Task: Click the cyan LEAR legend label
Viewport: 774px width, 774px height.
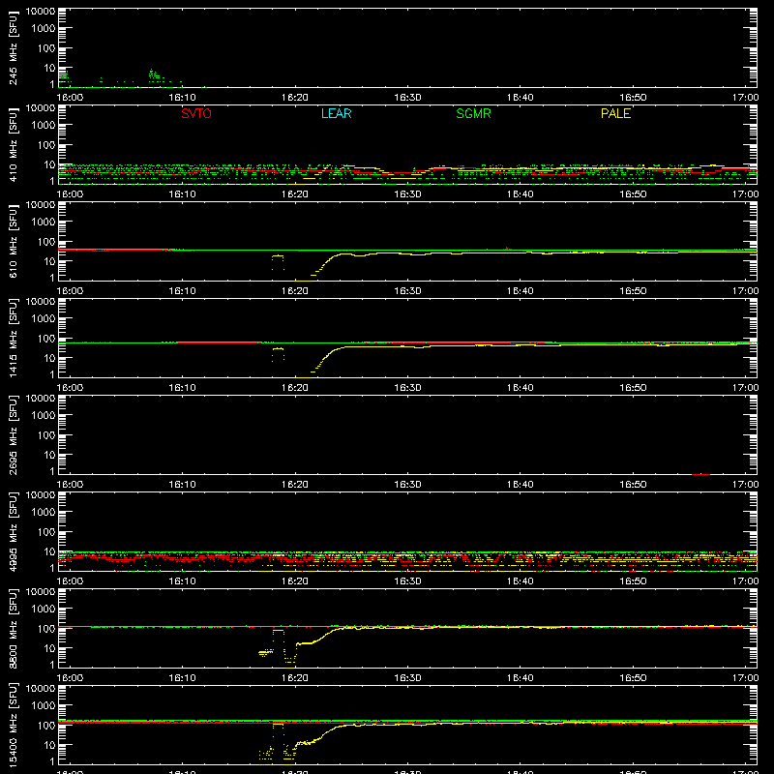Action: click(336, 113)
